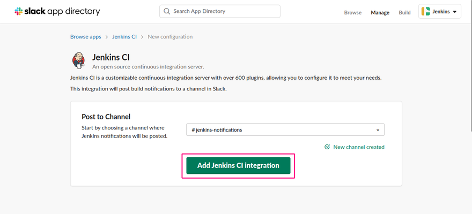Click the New configuration breadcrumb text
Image resolution: width=472 pixels, height=214 pixels.
tap(170, 36)
